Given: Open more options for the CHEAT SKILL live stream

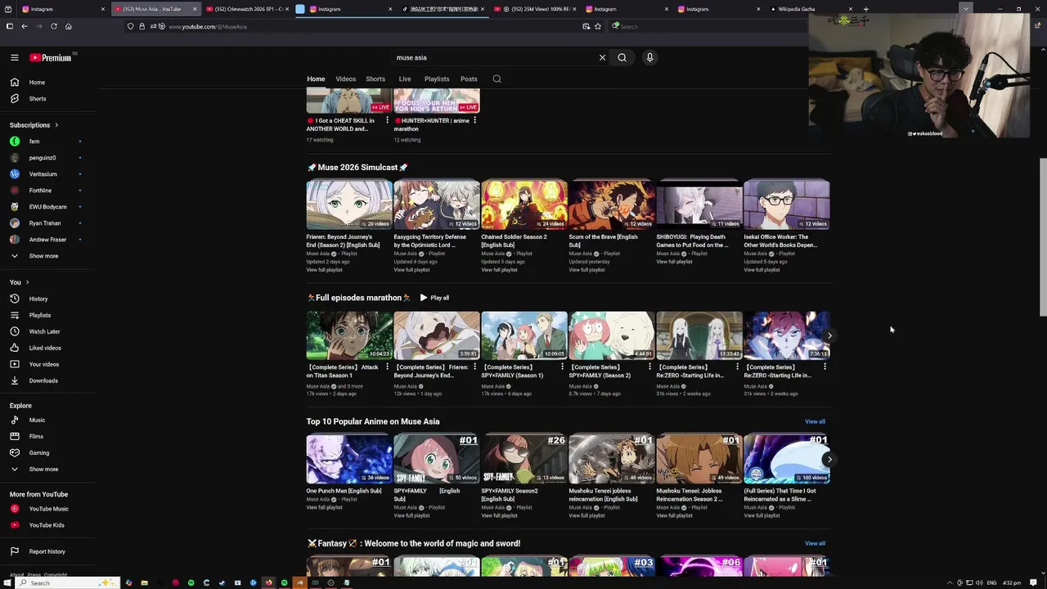Looking at the screenshot, I should (388, 120).
